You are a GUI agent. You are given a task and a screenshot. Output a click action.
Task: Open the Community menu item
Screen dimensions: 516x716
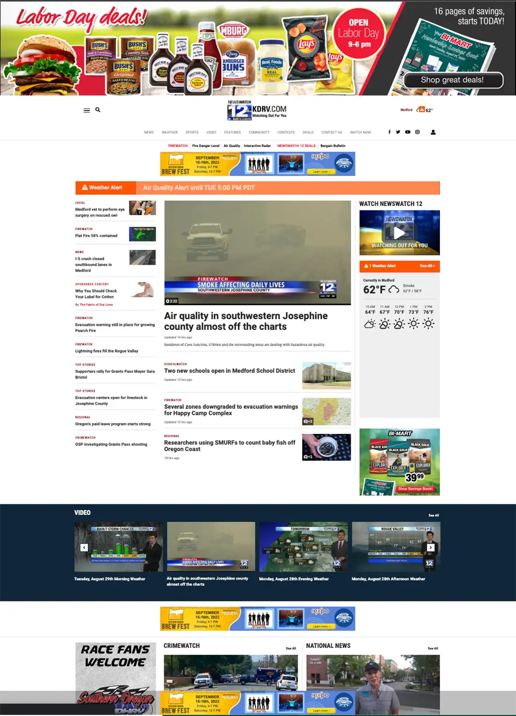click(259, 132)
